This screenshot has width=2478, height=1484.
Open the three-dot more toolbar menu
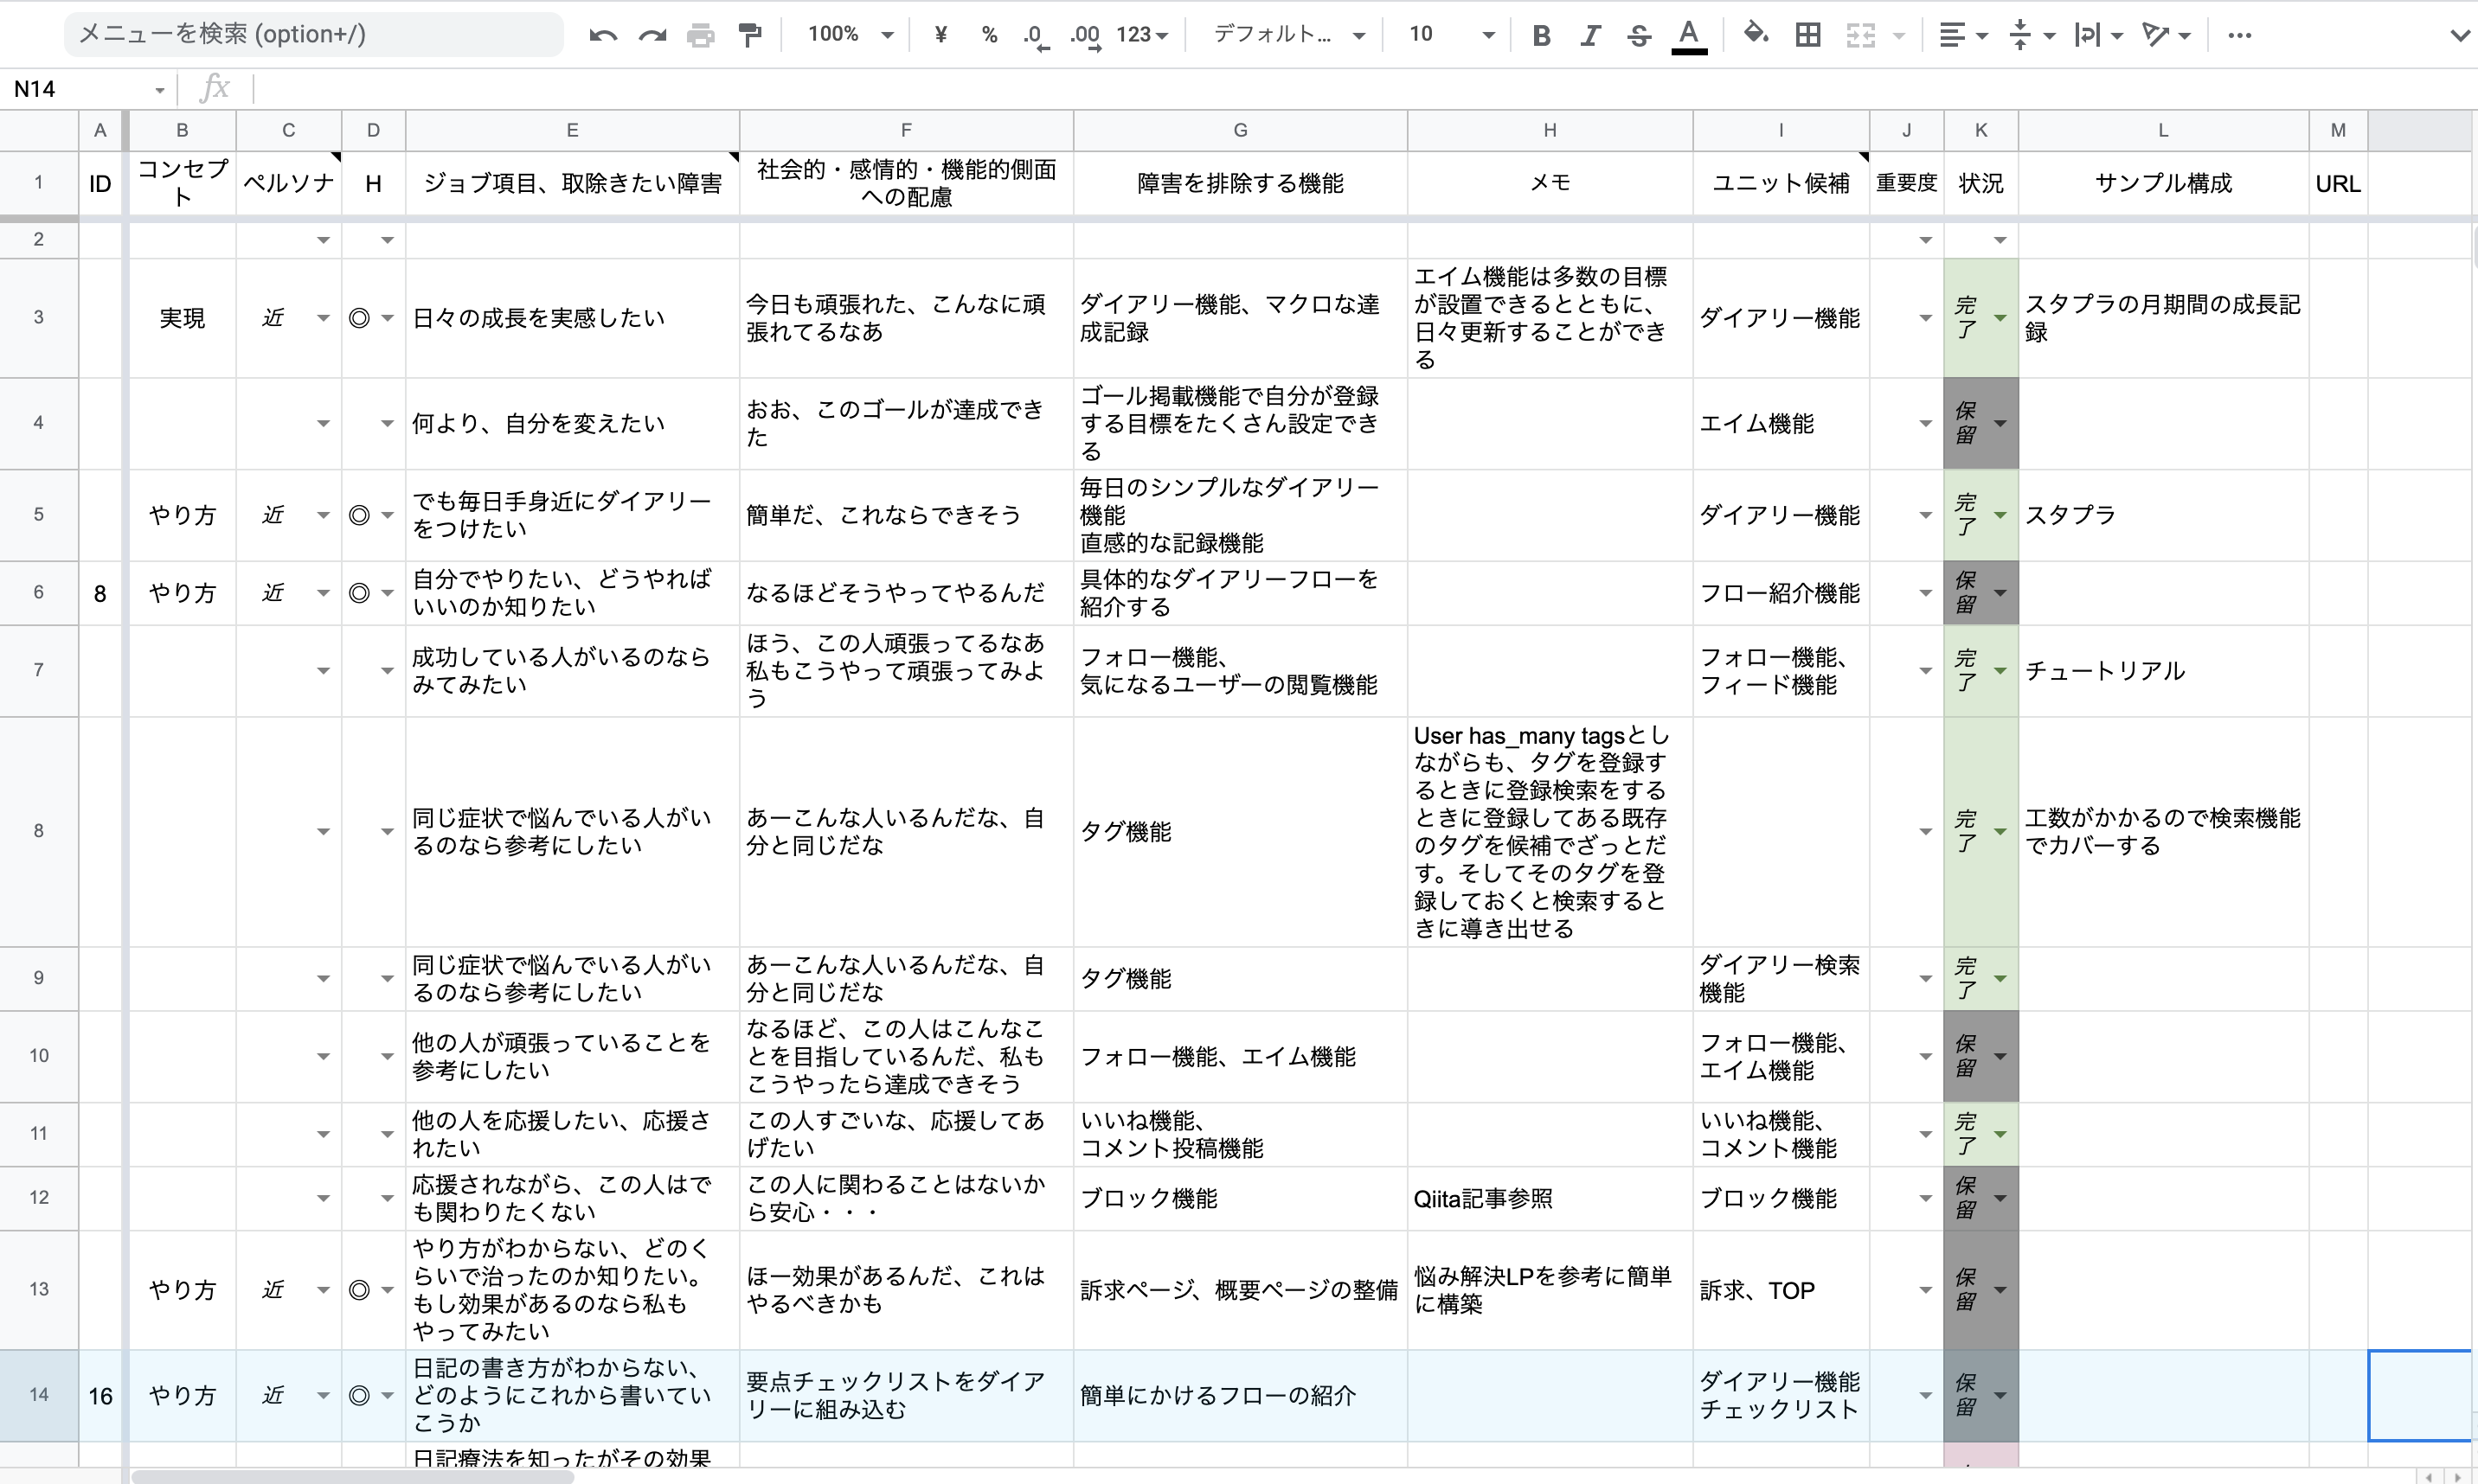pyautogui.click(x=2239, y=35)
